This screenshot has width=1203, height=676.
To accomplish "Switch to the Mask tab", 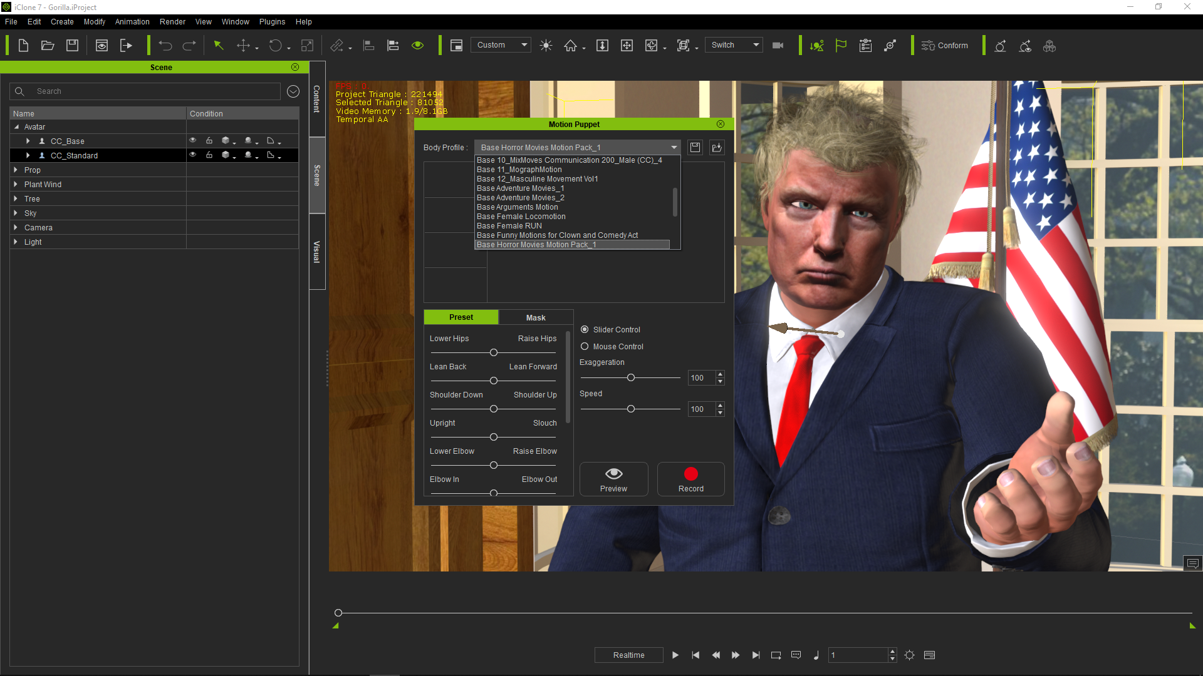I will click(x=536, y=317).
